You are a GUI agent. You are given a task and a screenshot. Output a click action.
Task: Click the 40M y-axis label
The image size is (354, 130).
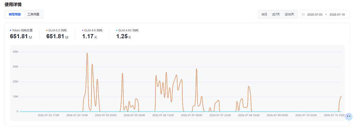15,52
